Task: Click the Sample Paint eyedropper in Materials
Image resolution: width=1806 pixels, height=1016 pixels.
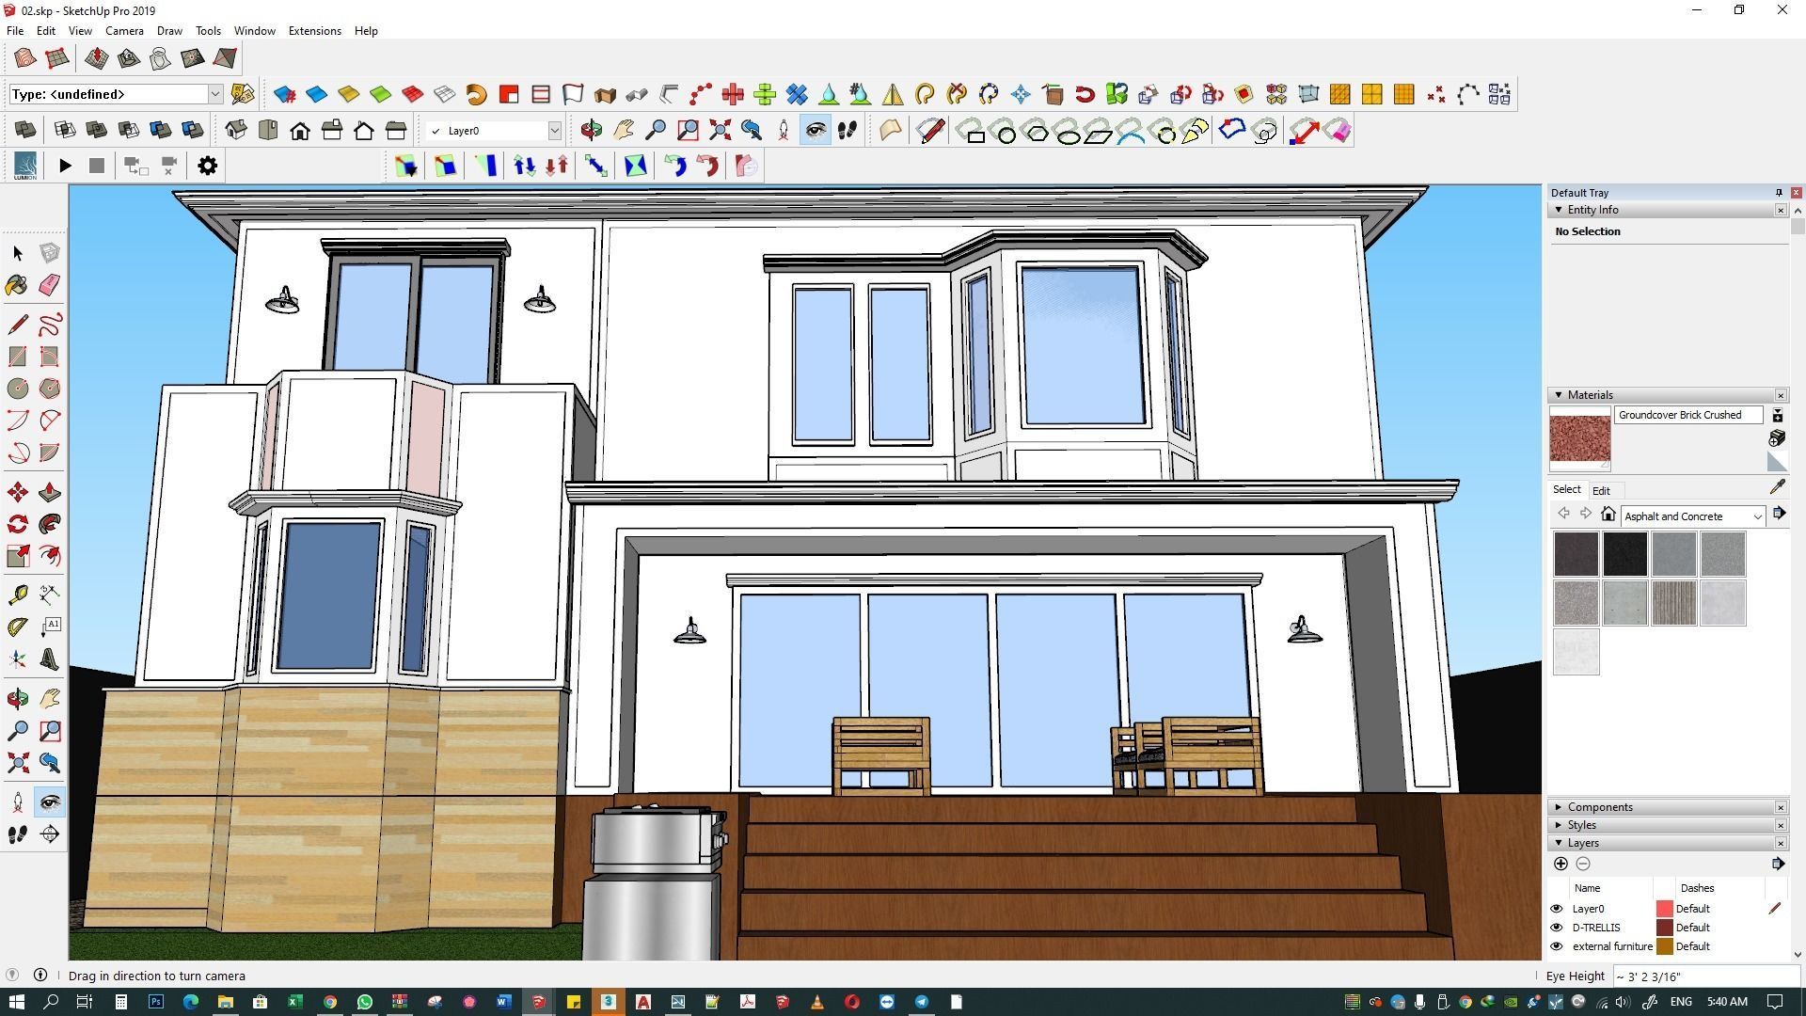Action: coord(1777,487)
